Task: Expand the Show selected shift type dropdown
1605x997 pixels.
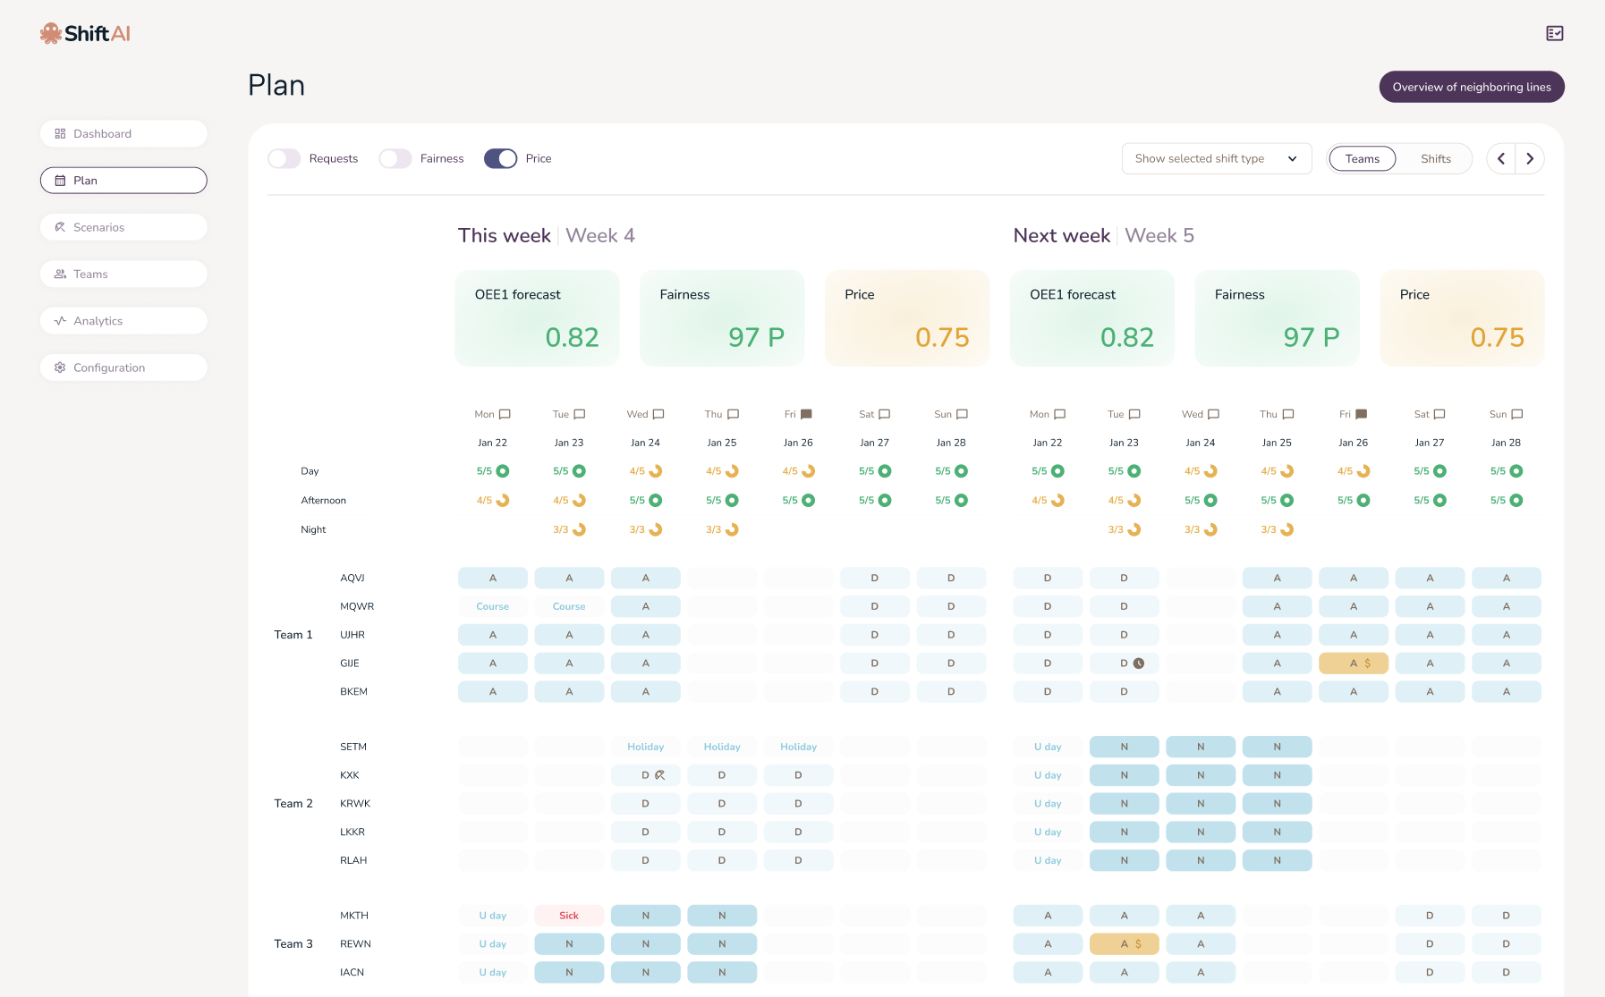Action: pyautogui.click(x=1217, y=158)
